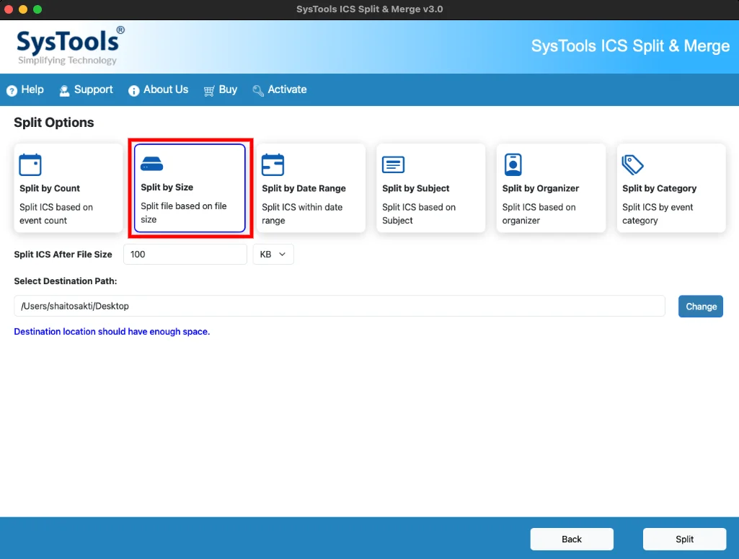Click the 'Split file based on file size' description
The width and height of the screenshot is (739, 559).
pos(184,213)
